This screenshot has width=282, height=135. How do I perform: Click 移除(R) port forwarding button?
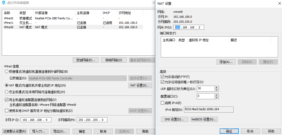coord(247,62)
